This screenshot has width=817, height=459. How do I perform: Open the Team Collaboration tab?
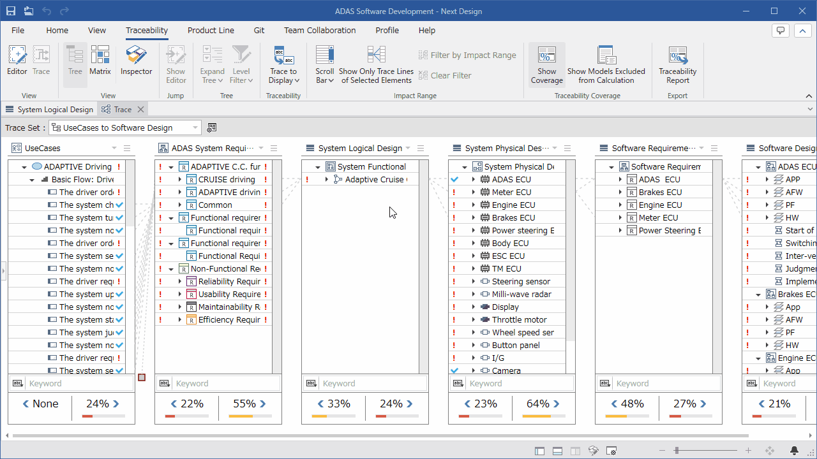pos(320,30)
